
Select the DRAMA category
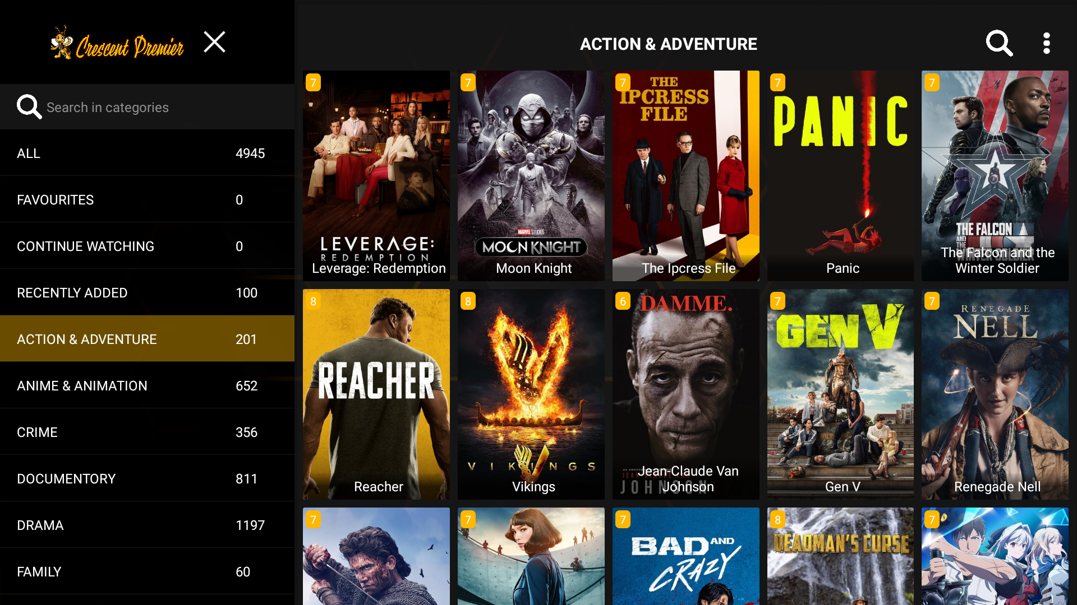(x=147, y=525)
